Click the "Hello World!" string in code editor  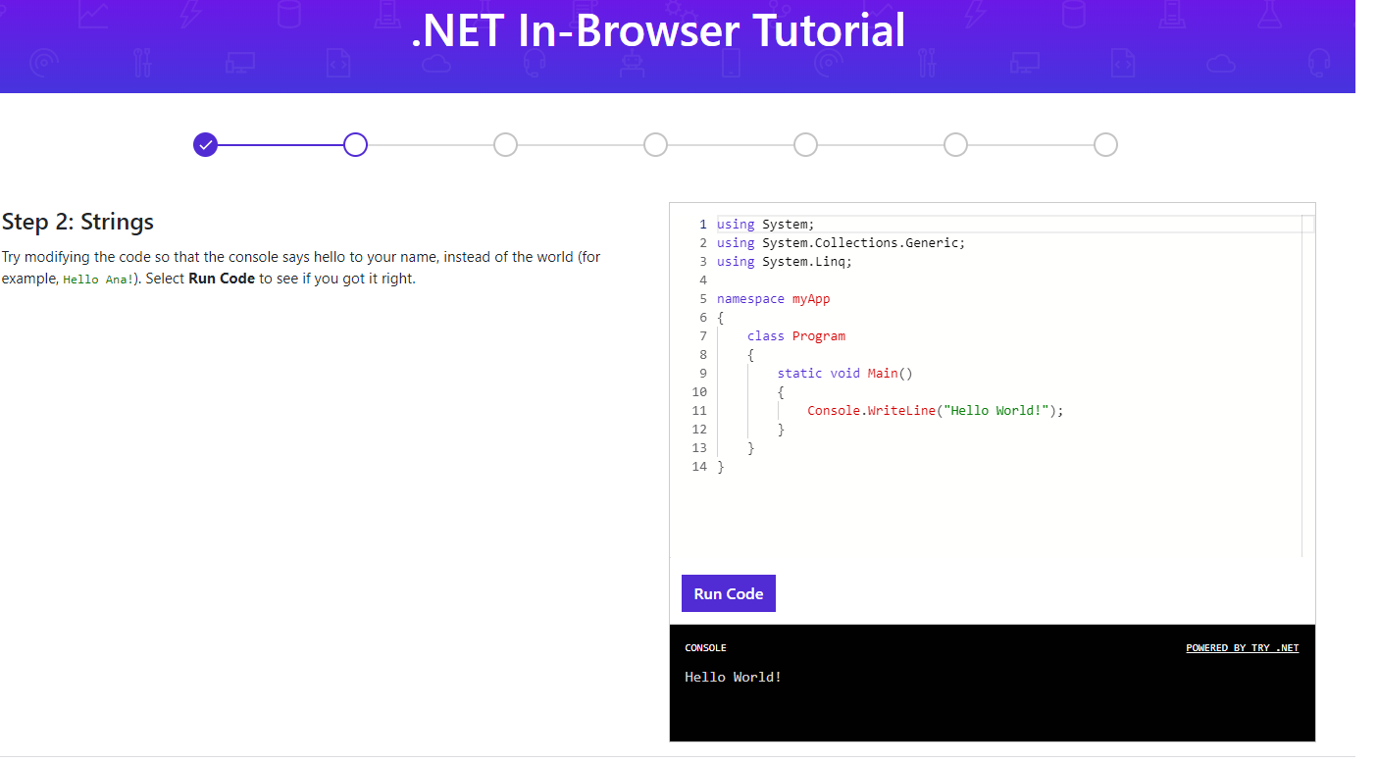(x=995, y=411)
